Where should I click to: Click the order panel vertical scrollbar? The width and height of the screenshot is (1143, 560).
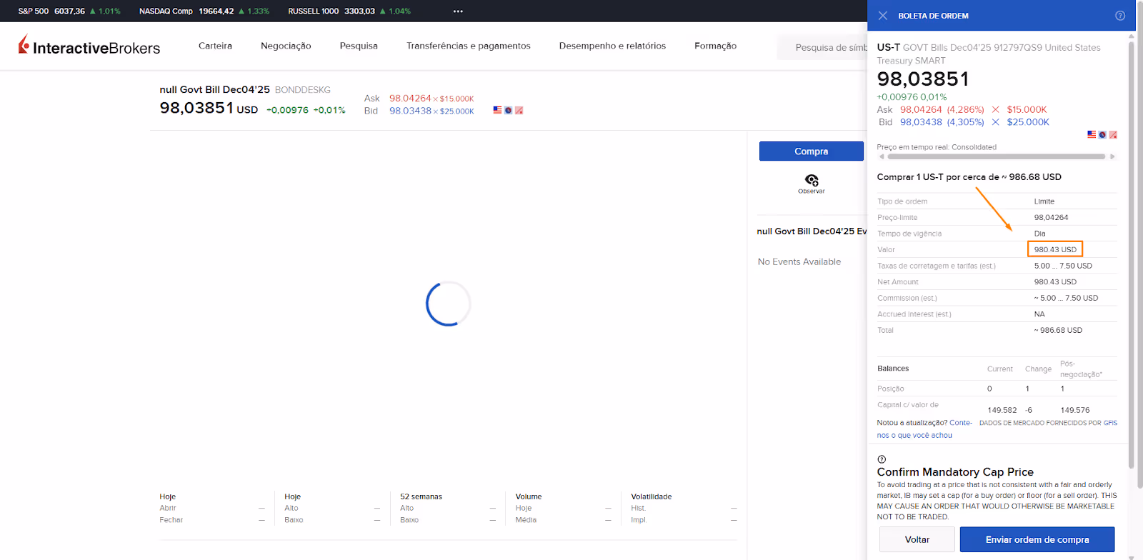pyautogui.click(x=1132, y=254)
